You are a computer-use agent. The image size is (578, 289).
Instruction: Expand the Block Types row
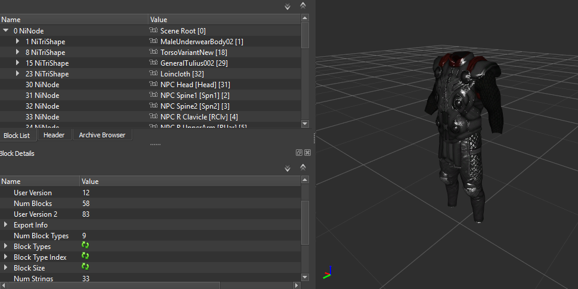coord(5,246)
